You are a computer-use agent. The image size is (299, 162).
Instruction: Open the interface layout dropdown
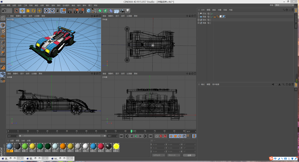pos(284,5)
